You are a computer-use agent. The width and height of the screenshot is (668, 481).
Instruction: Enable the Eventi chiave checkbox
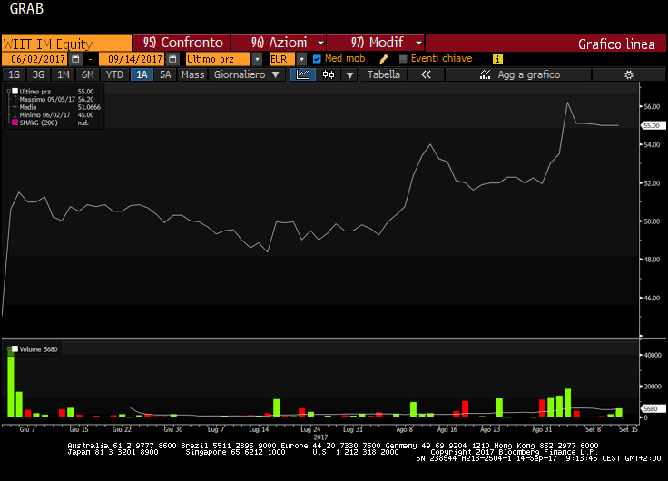tap(403, 59)
